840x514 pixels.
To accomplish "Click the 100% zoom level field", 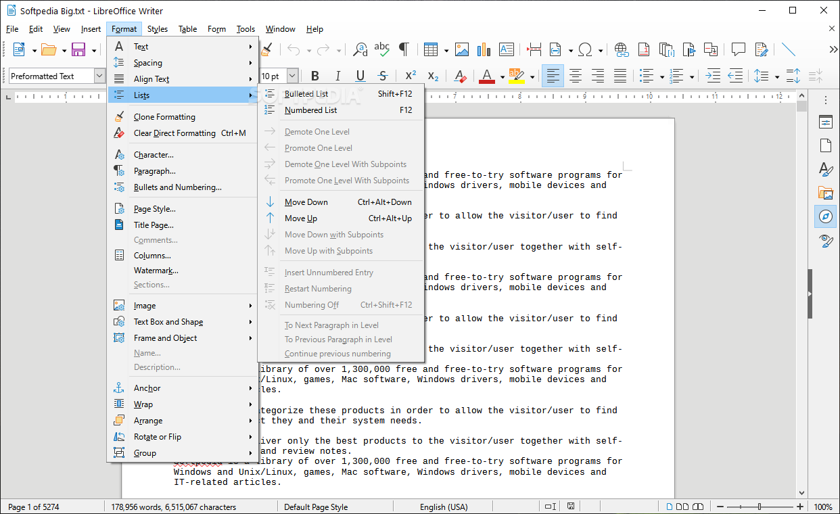I will click(x=822, y=507).
